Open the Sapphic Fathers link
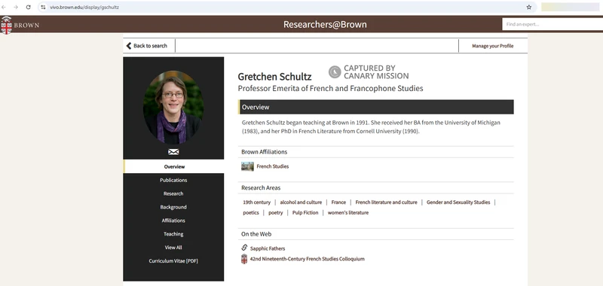This screenshot has height=286, width=603. point(268,248)
